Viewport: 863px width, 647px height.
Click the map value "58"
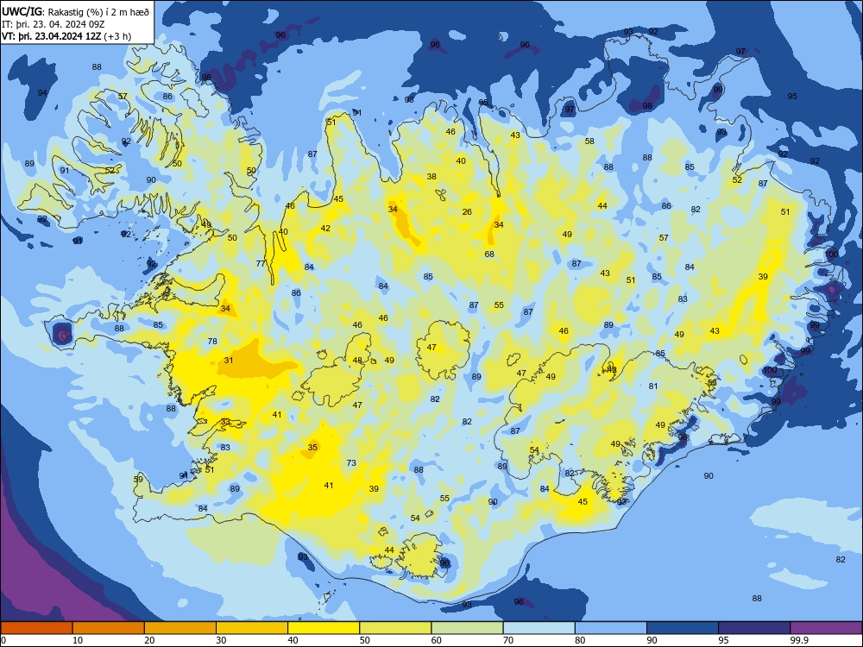click(x=589, y=141)
